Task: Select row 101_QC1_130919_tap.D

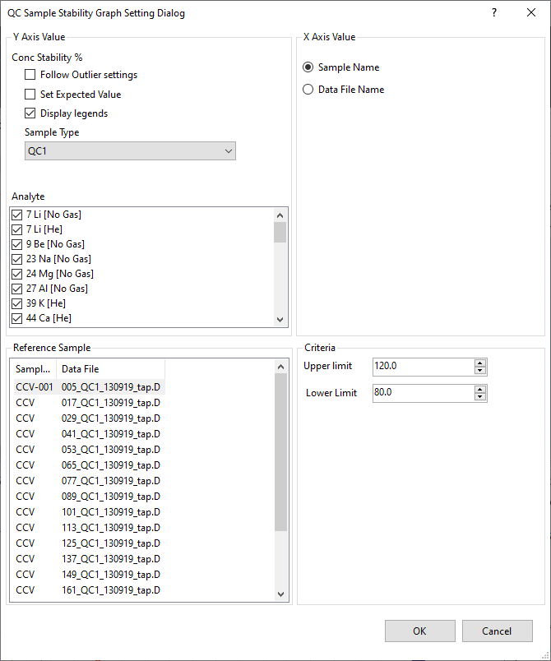Action: coord(88,511)
